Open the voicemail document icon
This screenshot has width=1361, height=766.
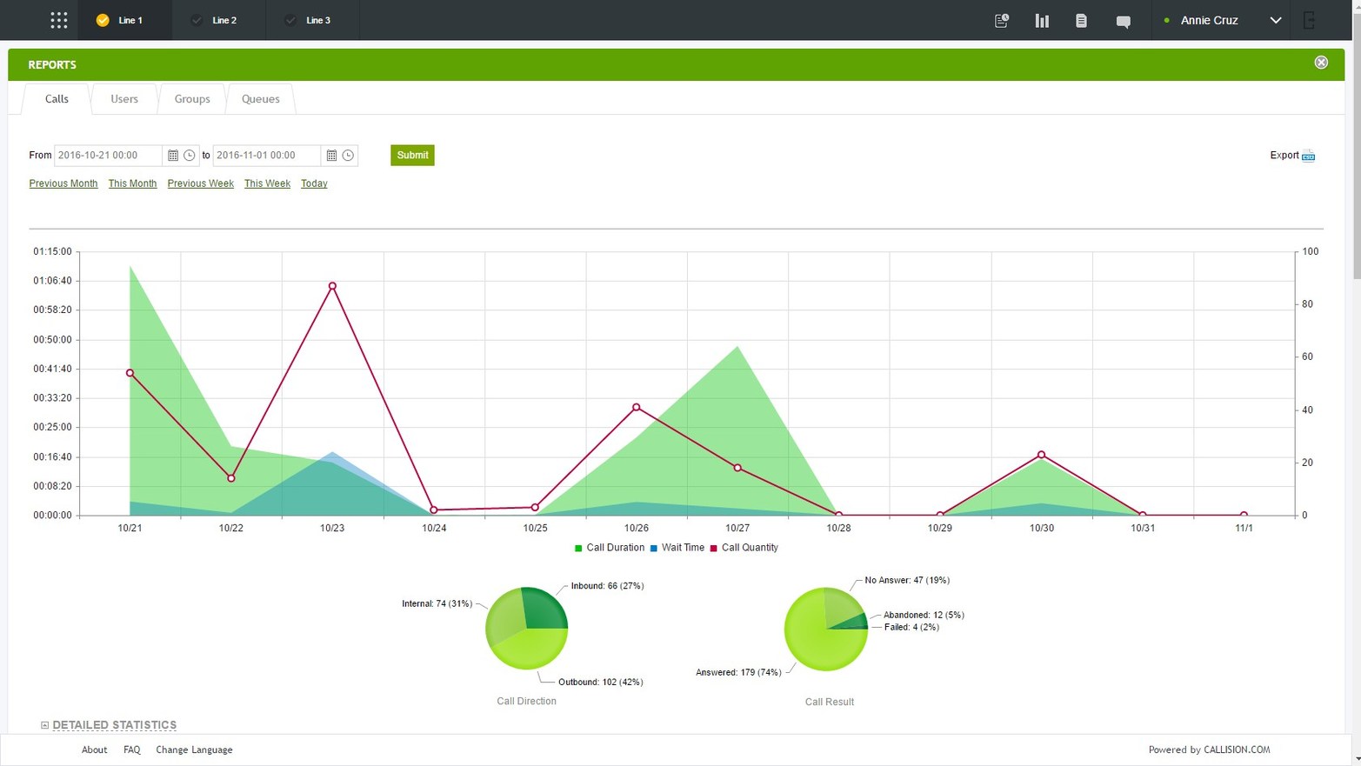1081,20
